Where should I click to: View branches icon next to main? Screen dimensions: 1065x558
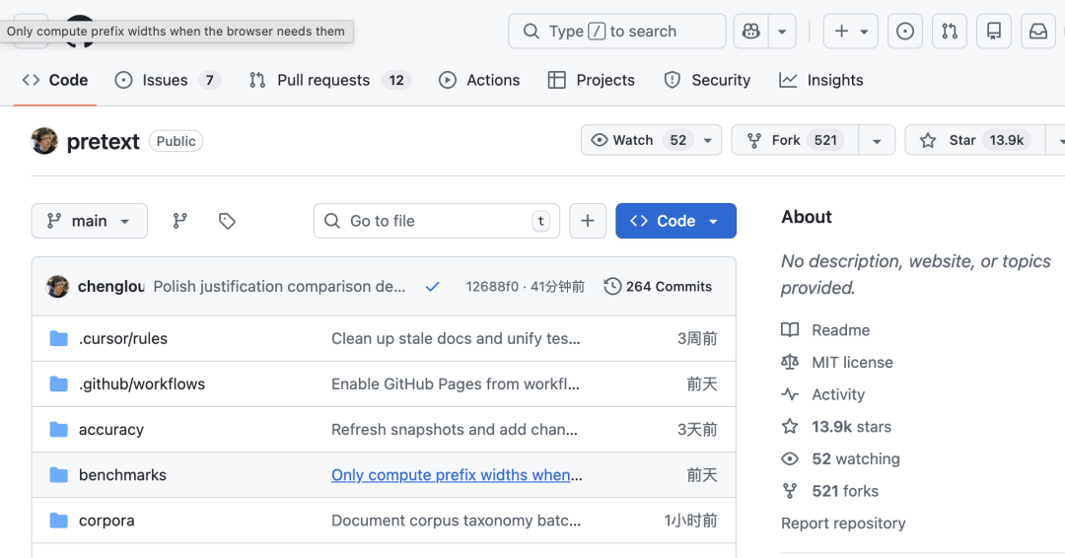pos(180,221)
